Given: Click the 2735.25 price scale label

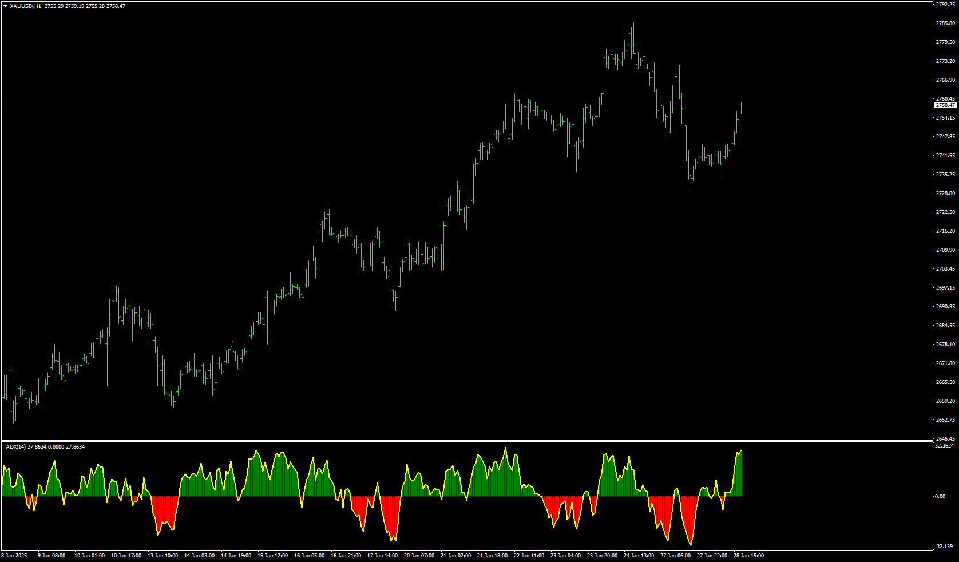Looking at the screenshot, I should [945, 175].
